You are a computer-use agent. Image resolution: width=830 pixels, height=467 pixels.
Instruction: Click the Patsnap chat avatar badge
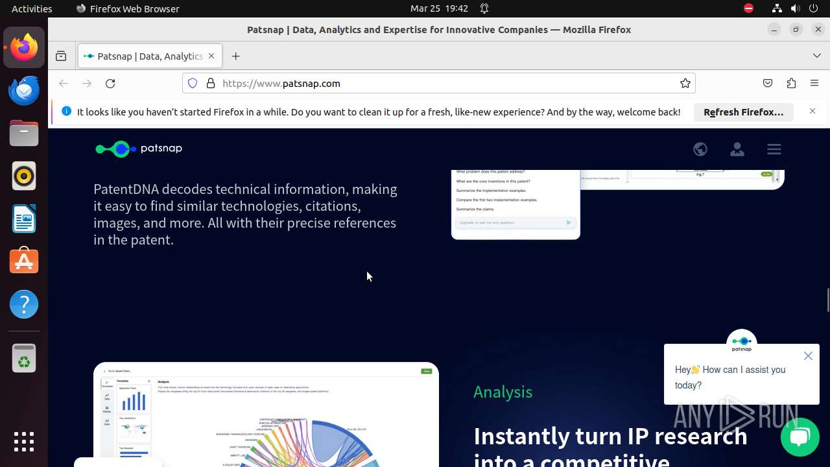click(742, 343)
